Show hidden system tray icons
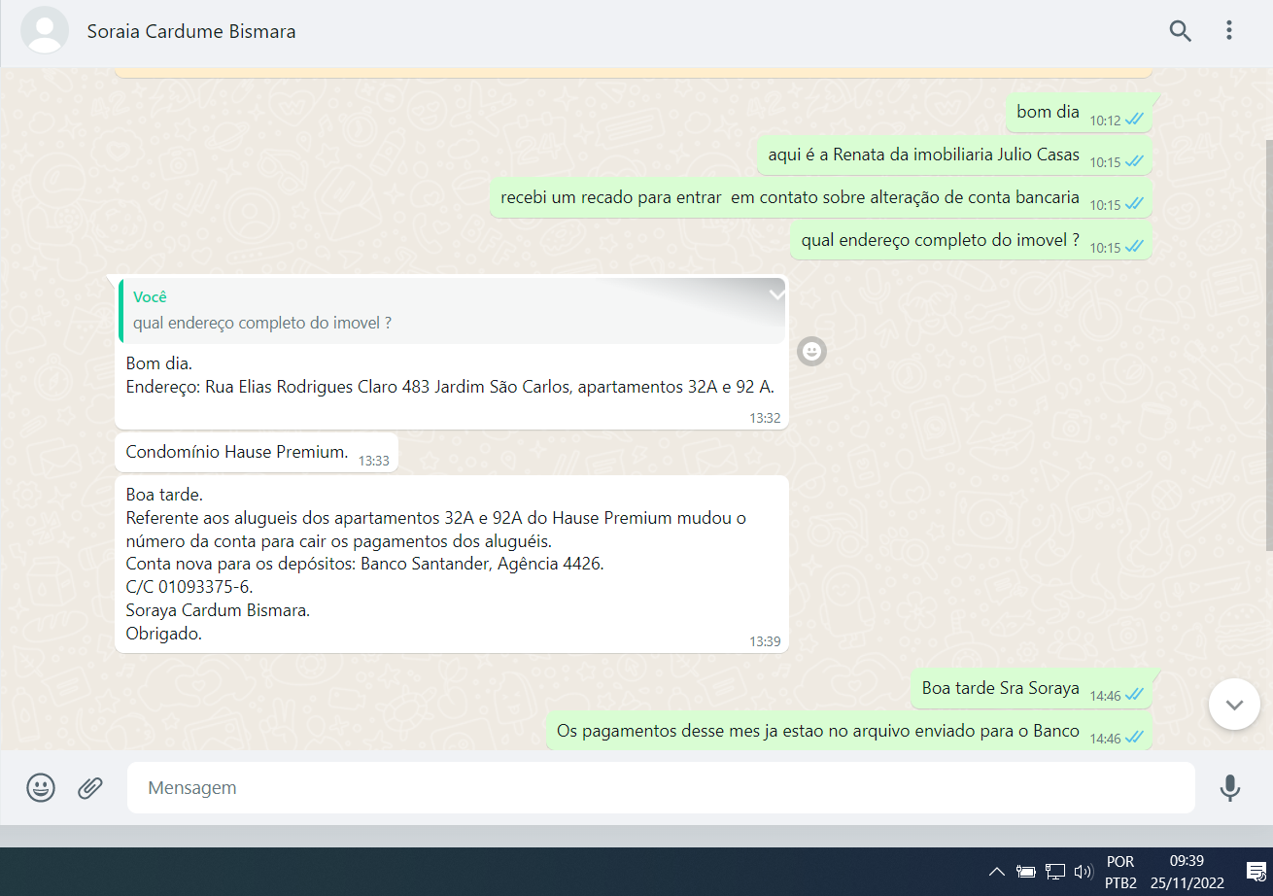This screenshot has width=1273, height=896. pos(996,872)
